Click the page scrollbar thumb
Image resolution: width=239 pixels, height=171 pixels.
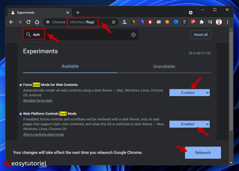[231, 81]
